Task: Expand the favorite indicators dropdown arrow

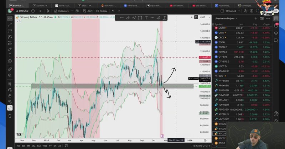Action: point(72,11)
